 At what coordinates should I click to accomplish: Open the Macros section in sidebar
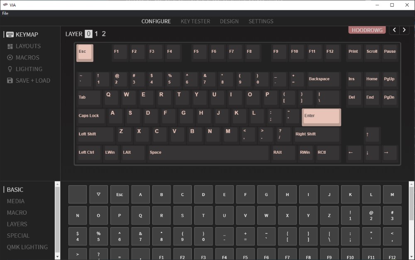pyautogui.click(x=27, y=58)
